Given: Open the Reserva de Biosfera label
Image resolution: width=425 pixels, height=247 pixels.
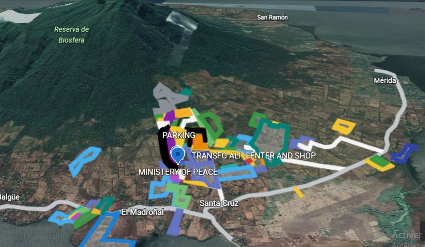Looking at the screenshot, I should [x=71, y=35].
